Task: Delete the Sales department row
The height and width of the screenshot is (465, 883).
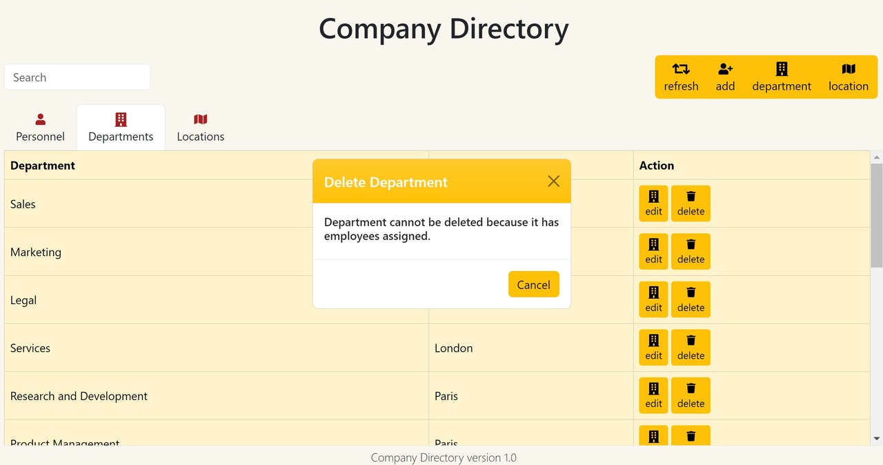Action: click(691, 204)
